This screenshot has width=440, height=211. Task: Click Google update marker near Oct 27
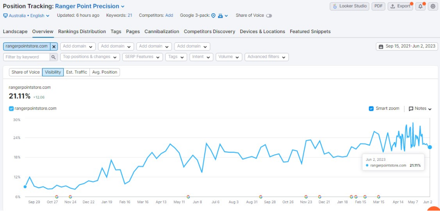(57, 197)
